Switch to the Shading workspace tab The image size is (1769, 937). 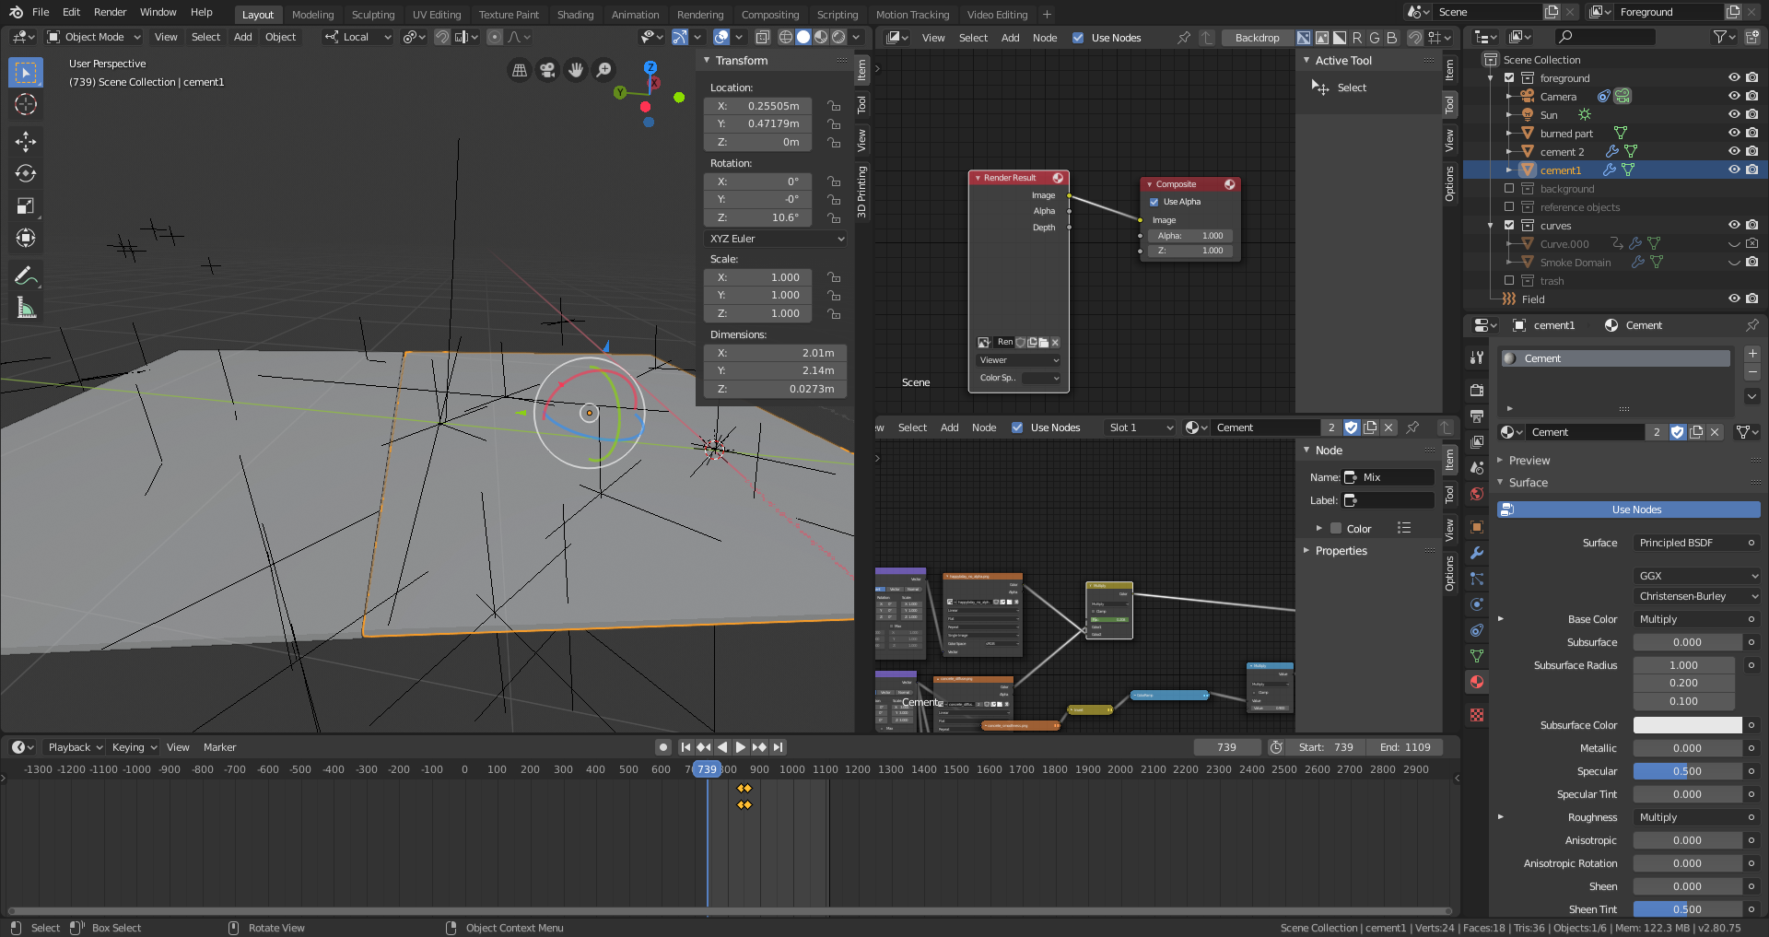tap(575, 14)
